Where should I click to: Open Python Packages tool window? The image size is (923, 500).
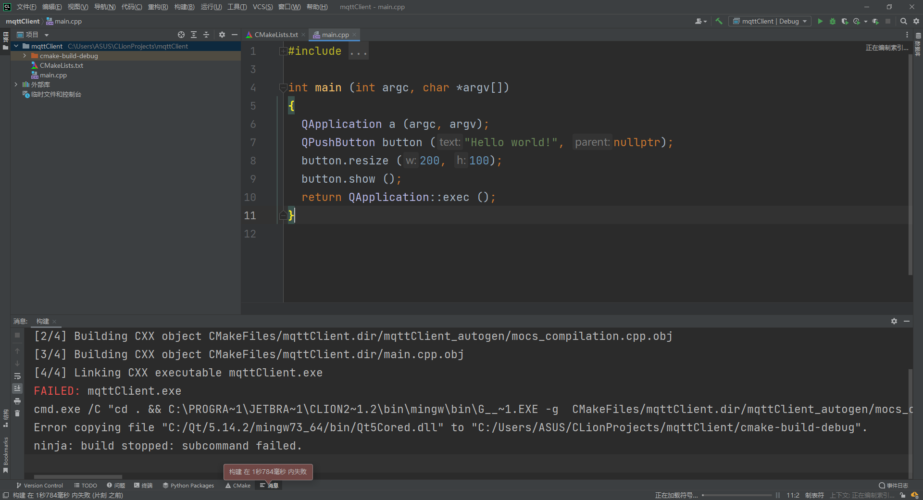point(188,486)
